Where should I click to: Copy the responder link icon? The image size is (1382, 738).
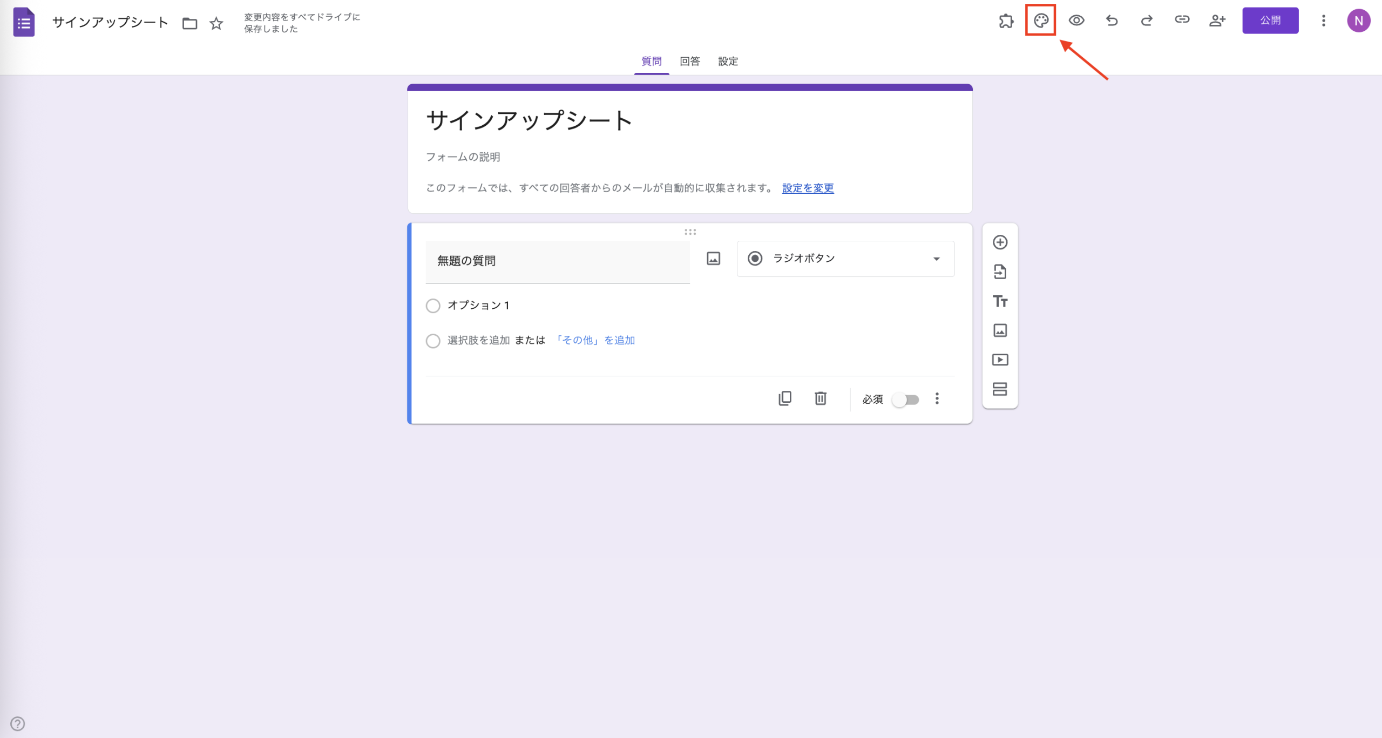tap(1182, 21)
